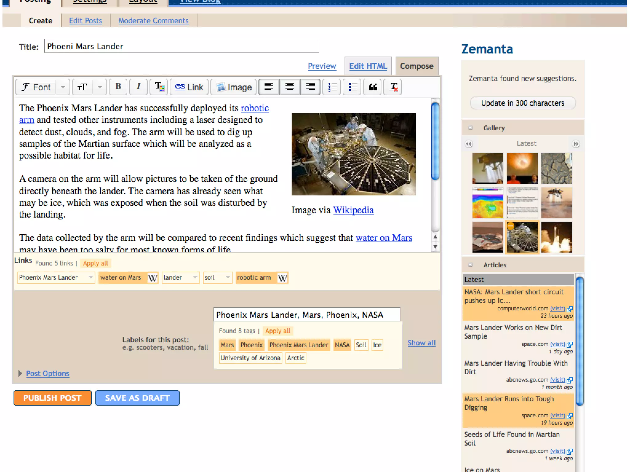Click the Font selector button
This screenshot has height=472, width=630.
[x=36, y=87]
